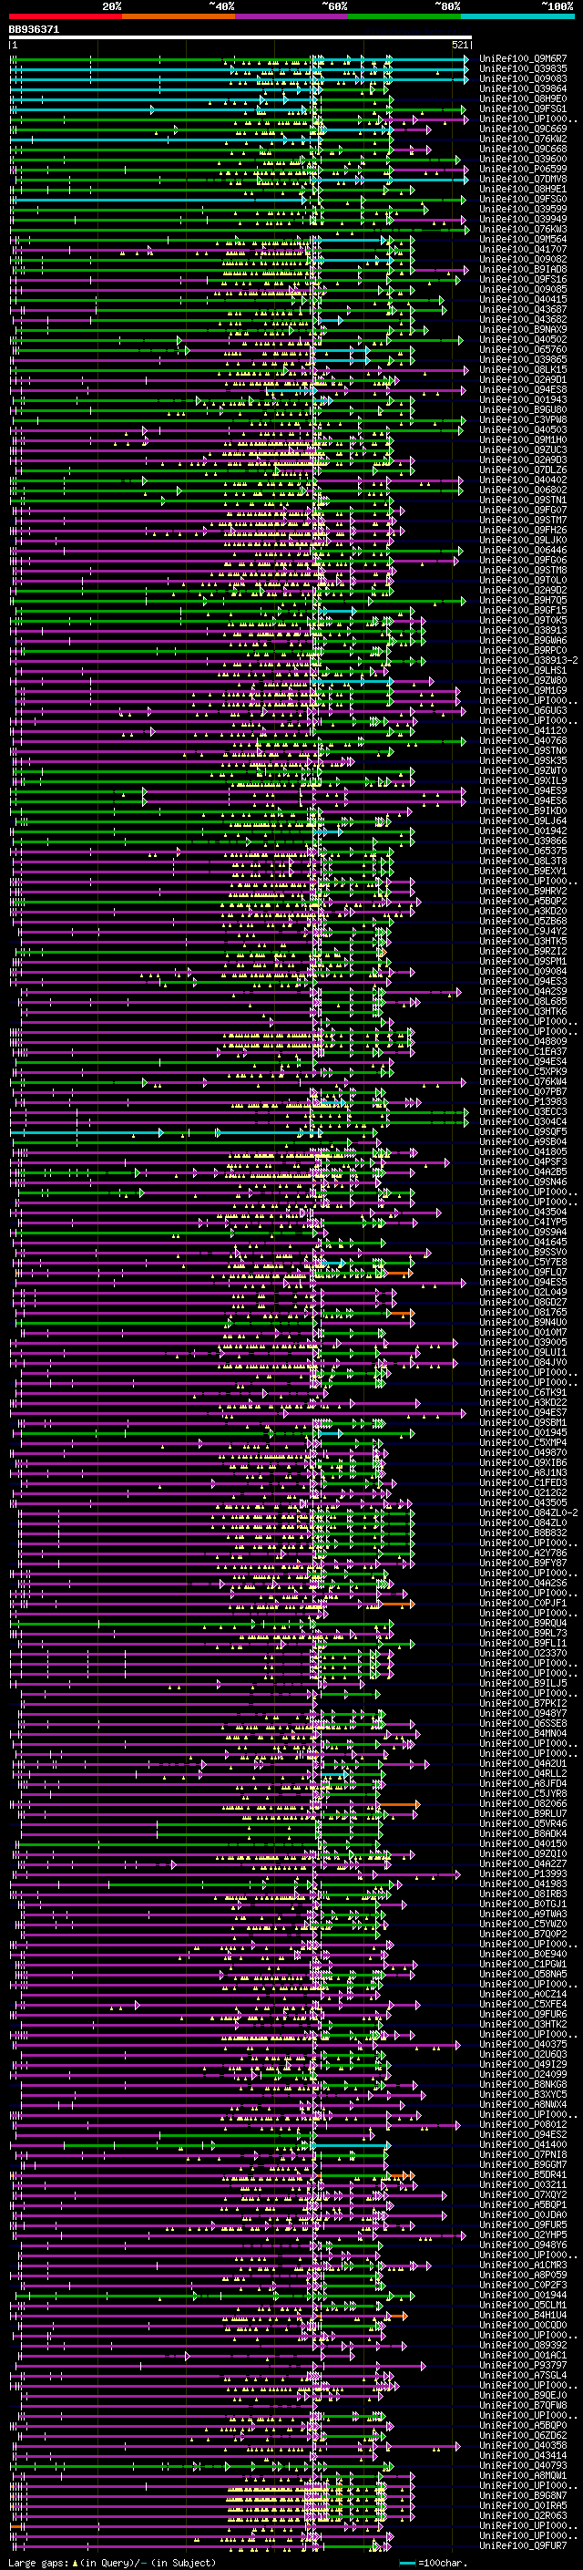Select the UniRef100_Q39599 label
This screenshot has height=2570, width=583.
523,210
